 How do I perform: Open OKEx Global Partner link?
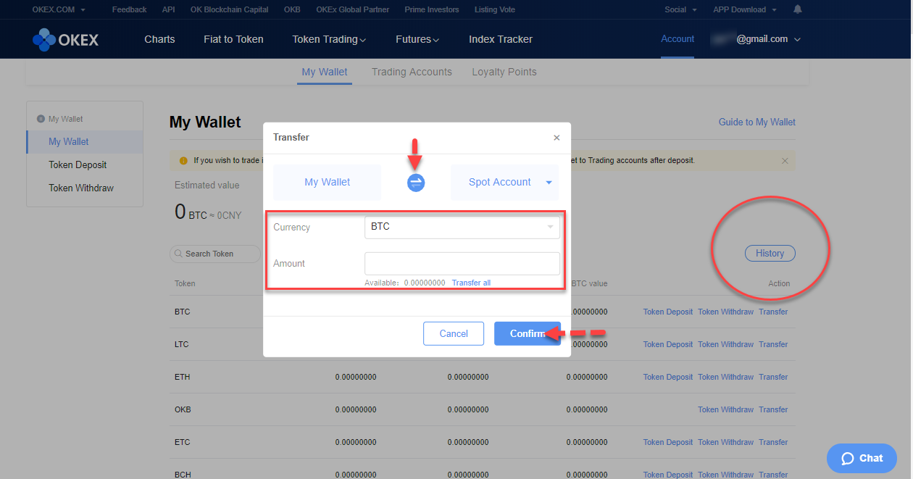pyautogui.click(x=353, y=9)
